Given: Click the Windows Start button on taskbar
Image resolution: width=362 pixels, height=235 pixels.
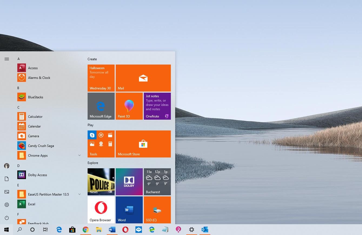Looking at the screenshot, I should [6, 230].
